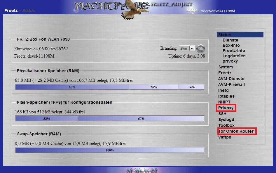Click the 26% cache bar segment
This screenshot has width=276, height=173.
[153, 87]
